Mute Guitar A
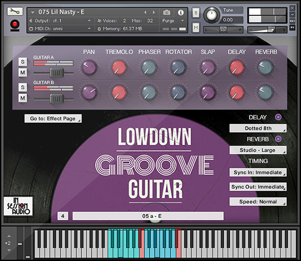Viewport: 301px width, 261px height. [x=23, y=72]
